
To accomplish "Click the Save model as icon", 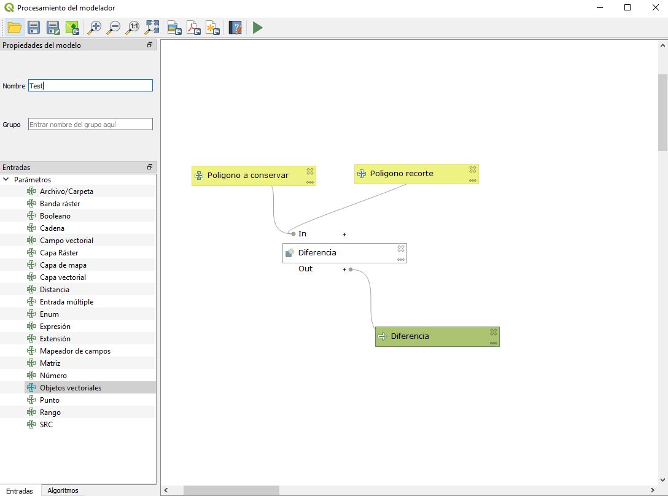I will (x=53, y=28).
